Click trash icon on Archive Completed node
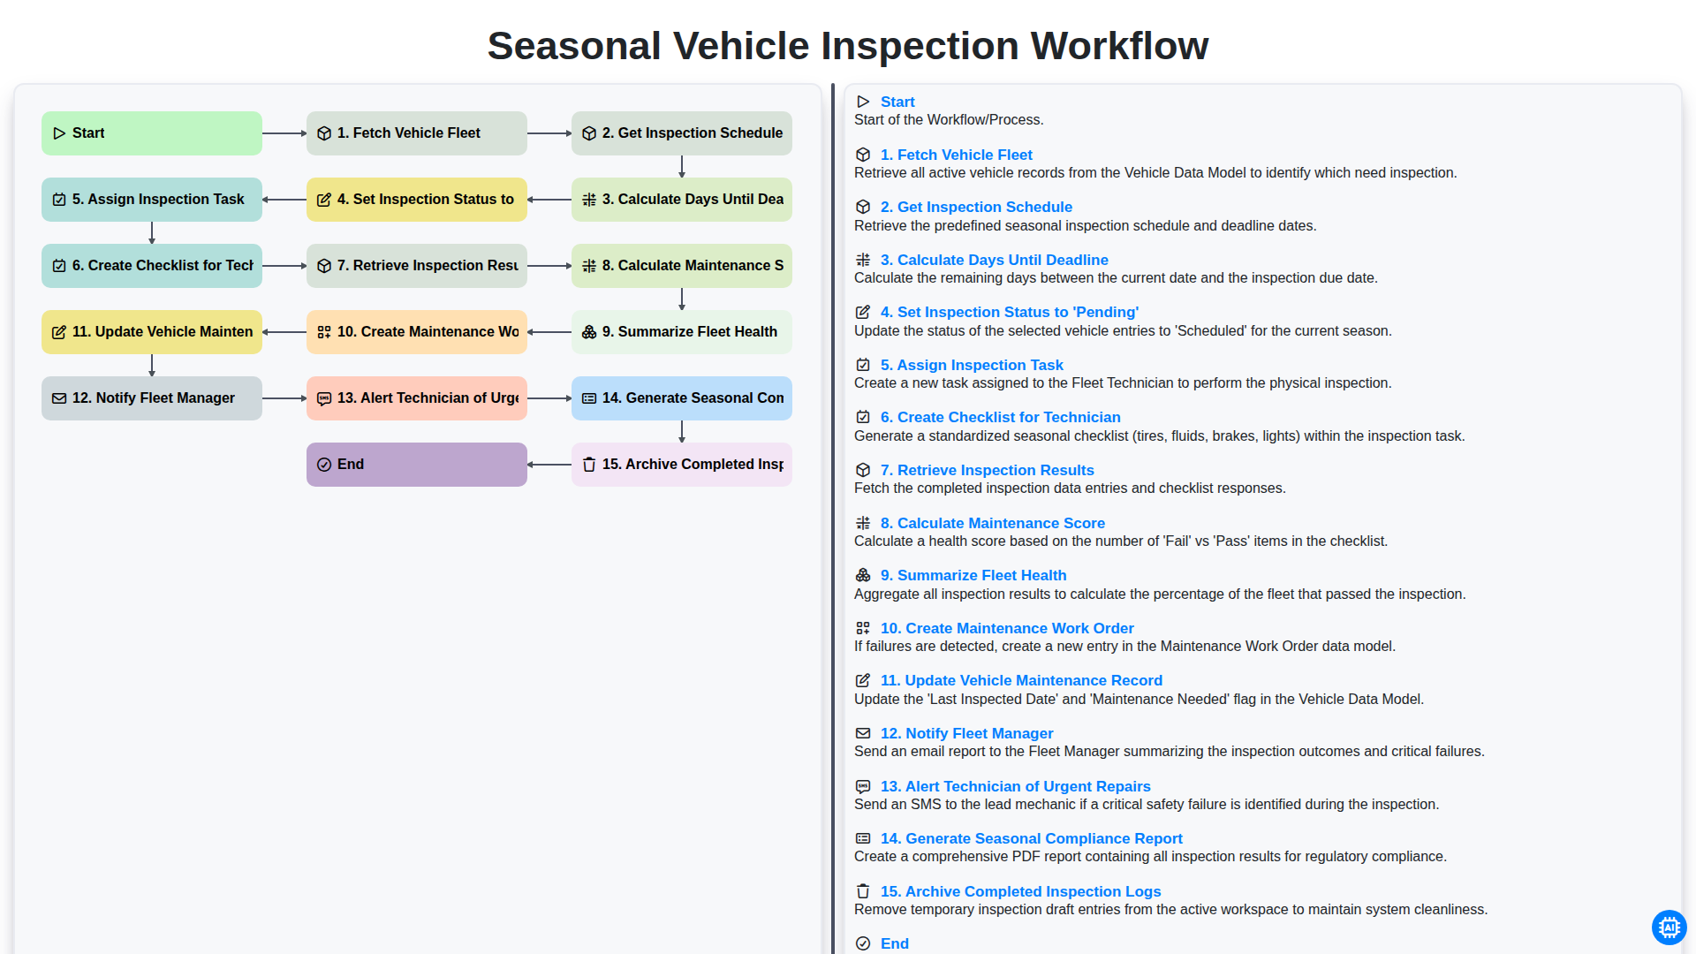The height and width of the screenshot is (954, 1696). click(589, 465)
